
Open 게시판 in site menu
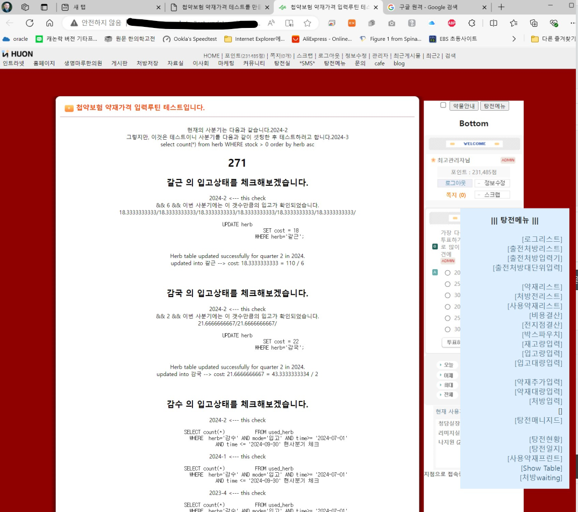click(x=119, y=63)
